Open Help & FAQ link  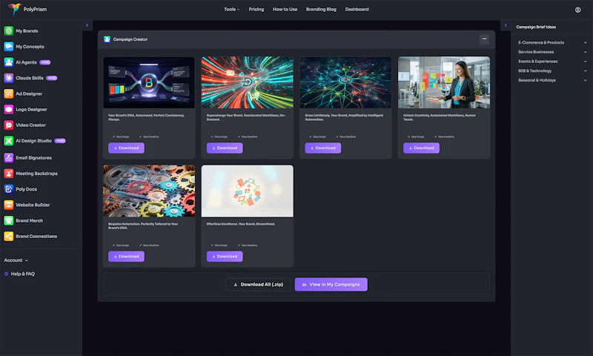click(x=23, y=274)
